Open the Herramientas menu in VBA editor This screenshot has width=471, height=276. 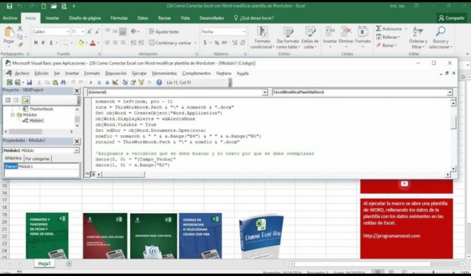click(x=165, y=74)
